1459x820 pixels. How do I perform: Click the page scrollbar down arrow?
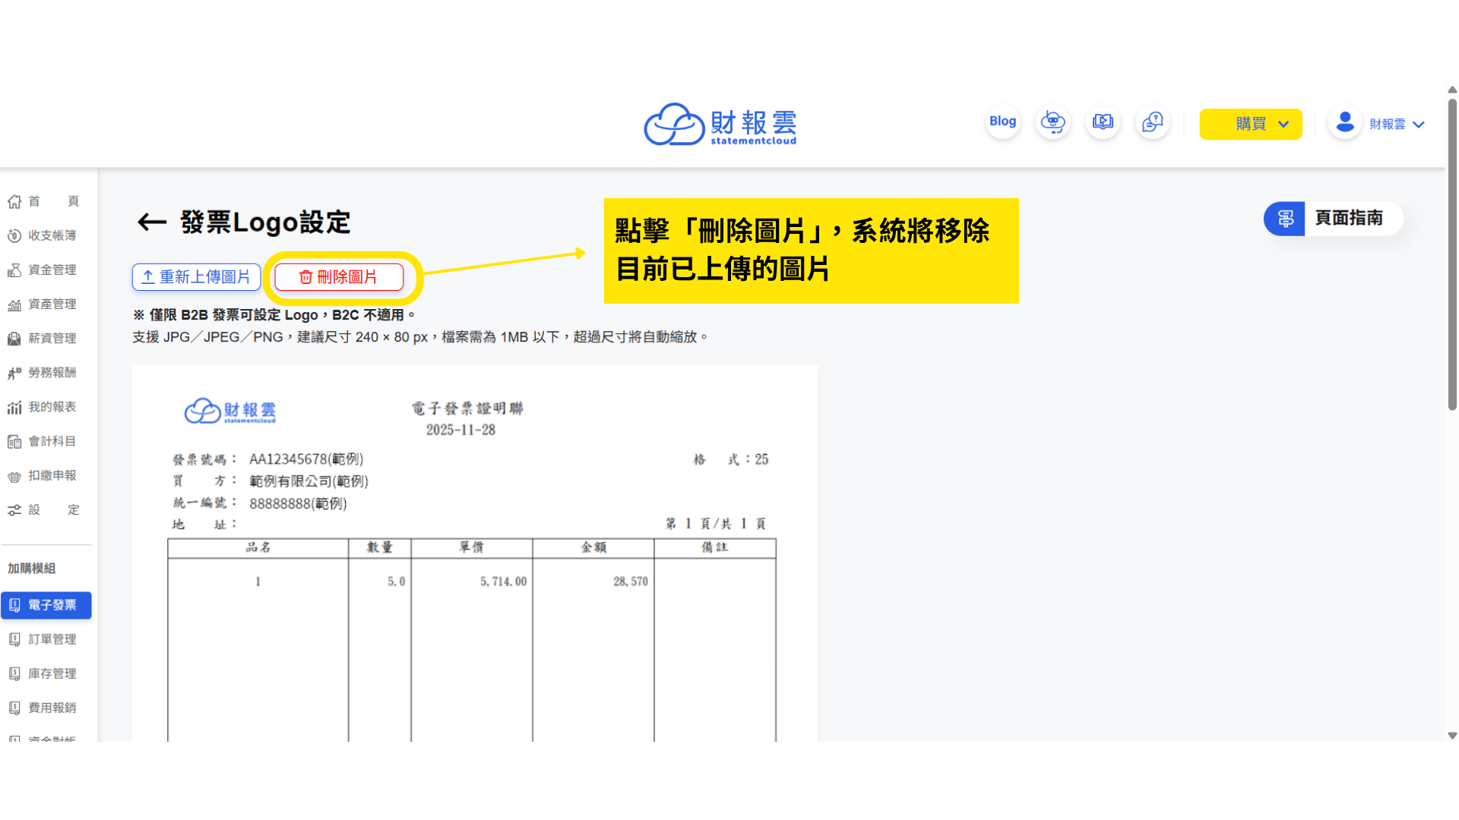click(1452, 735)
